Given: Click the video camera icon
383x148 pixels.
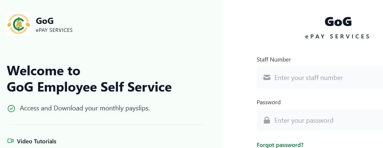Looking at the screenshot, I should (x=11, y=141).
